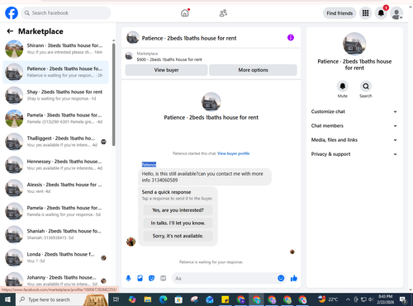Click the conversation list scrollbar
413x306 pixels.
coord(114,95)
